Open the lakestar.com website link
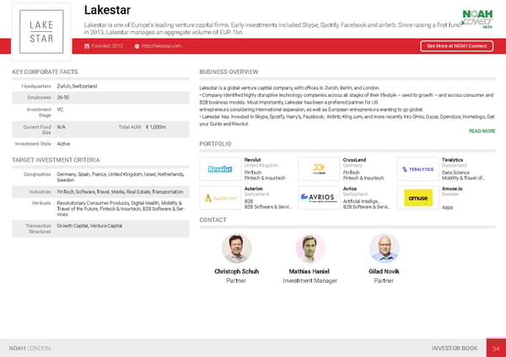The height and width of the screenshot is (357, 506). tap(162, 45)
